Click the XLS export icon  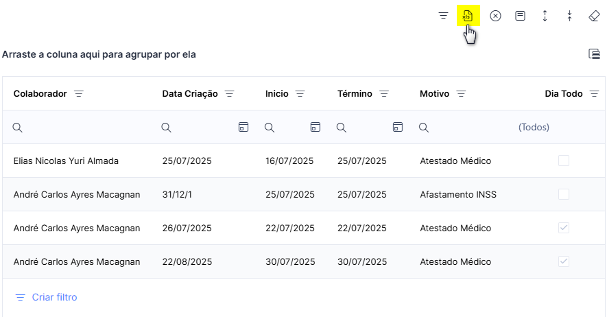coord(468,16)
